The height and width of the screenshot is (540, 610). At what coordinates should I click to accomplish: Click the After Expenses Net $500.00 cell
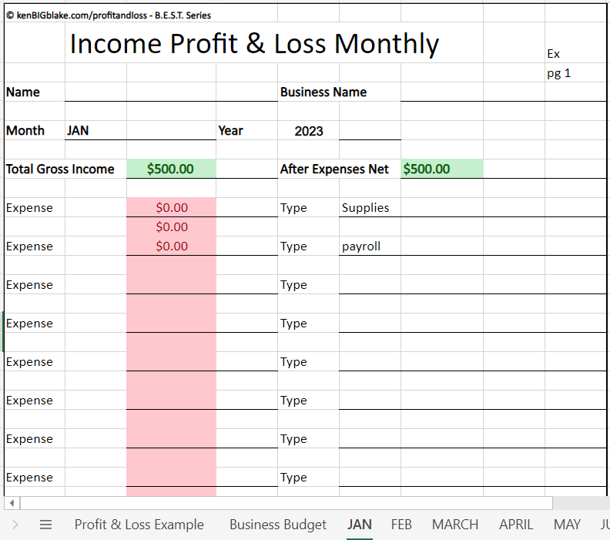pos(441,169)
